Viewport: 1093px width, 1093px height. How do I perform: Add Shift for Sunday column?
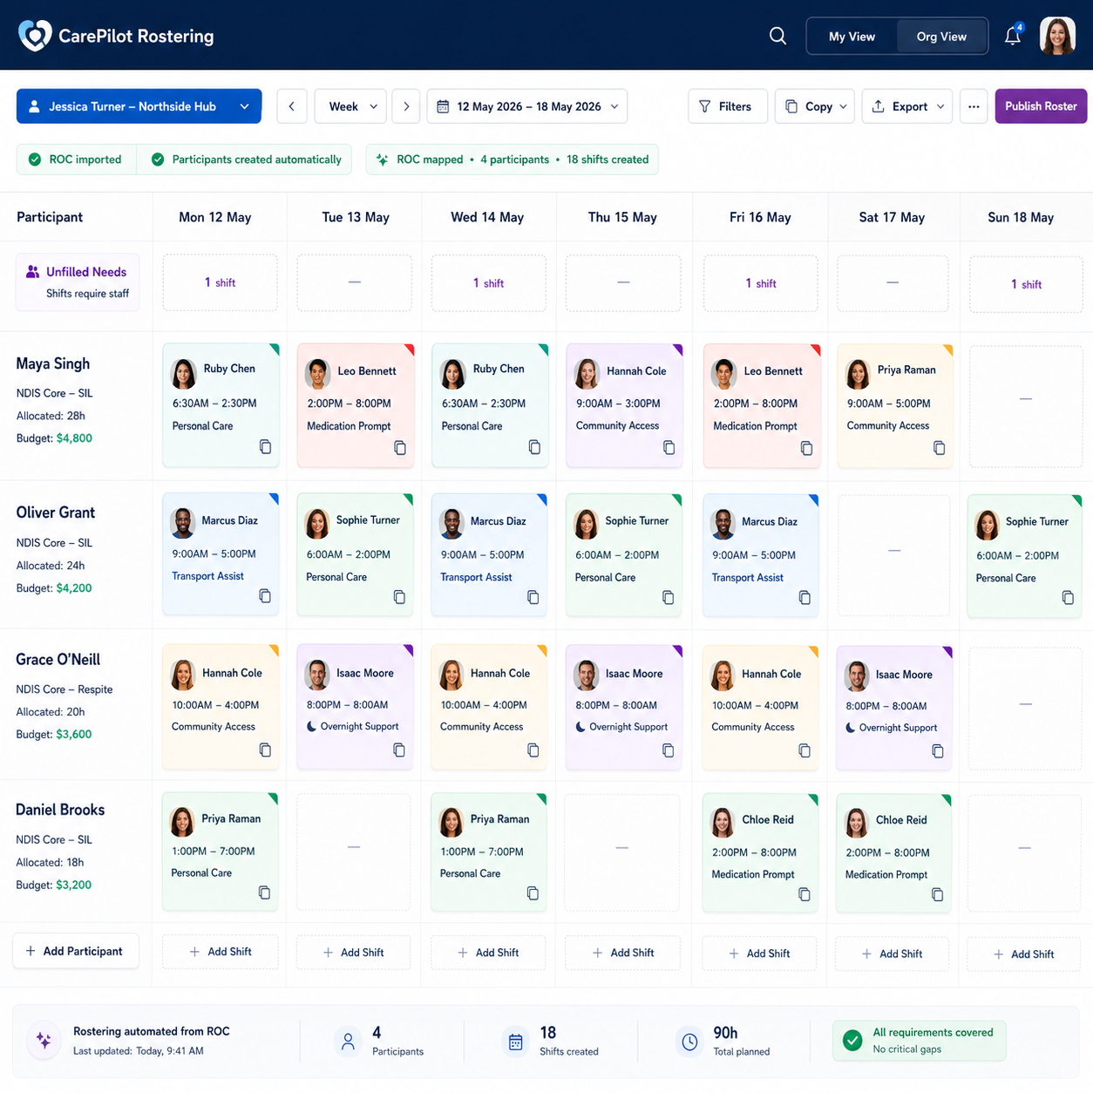[x=1024, y=954]
